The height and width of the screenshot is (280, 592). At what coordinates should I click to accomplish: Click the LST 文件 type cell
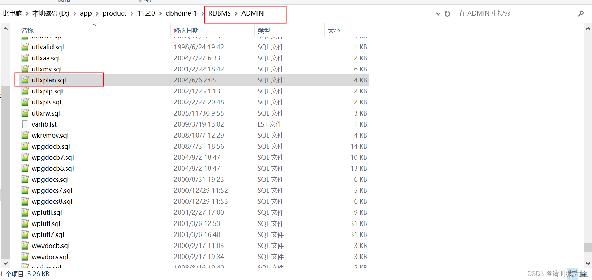(270, 124)
